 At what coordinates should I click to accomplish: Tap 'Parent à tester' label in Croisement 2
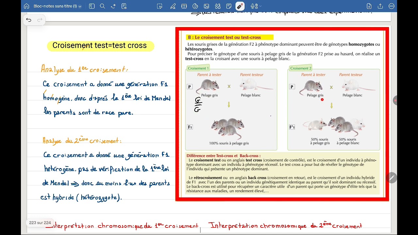[313, 75]
